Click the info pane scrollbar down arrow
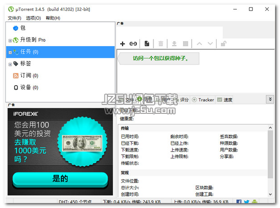Screen dimensions: 280x208 pyautogui.click(x=270, y=194)
